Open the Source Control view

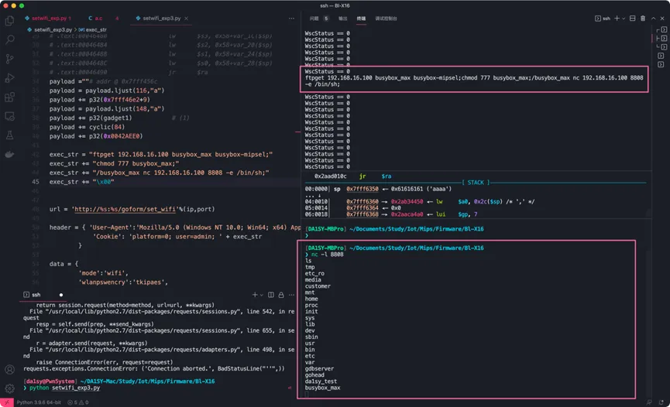(9, 59)
